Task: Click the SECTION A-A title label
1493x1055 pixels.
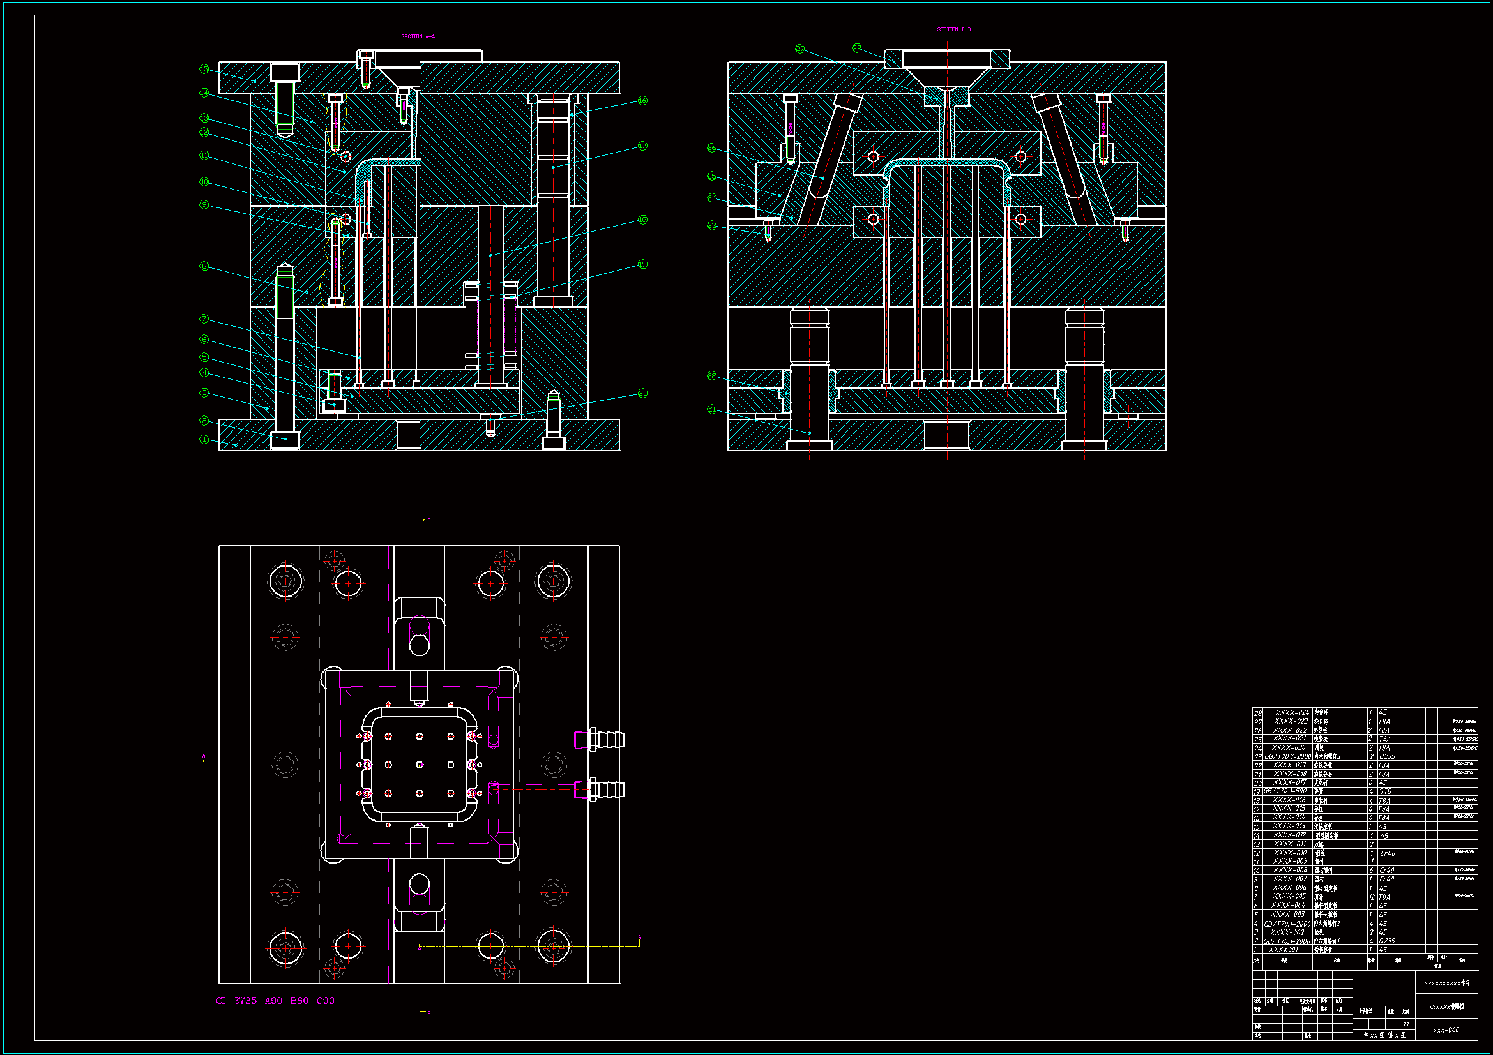Action: pos(418,37)
